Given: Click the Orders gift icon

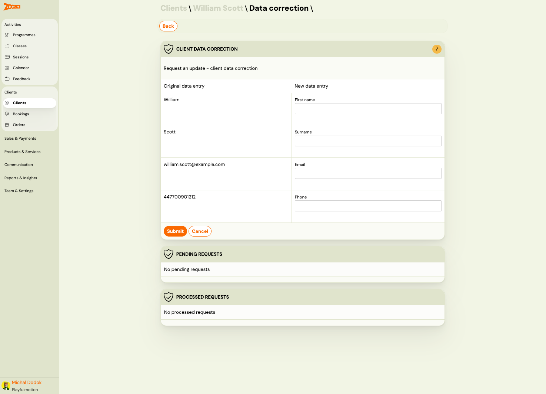Looking at the screenshot, I should [7, 125].
